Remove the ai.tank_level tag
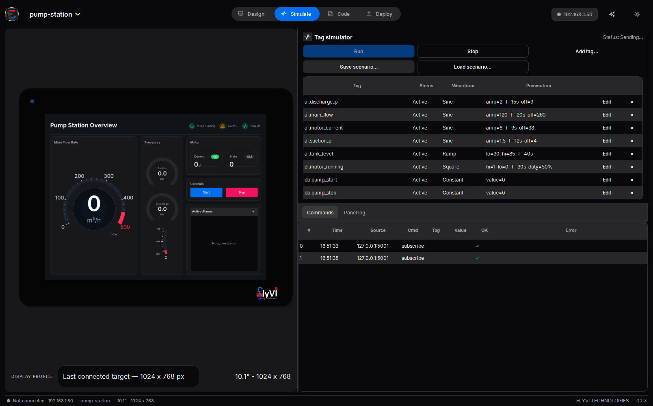 coord(632,154)
